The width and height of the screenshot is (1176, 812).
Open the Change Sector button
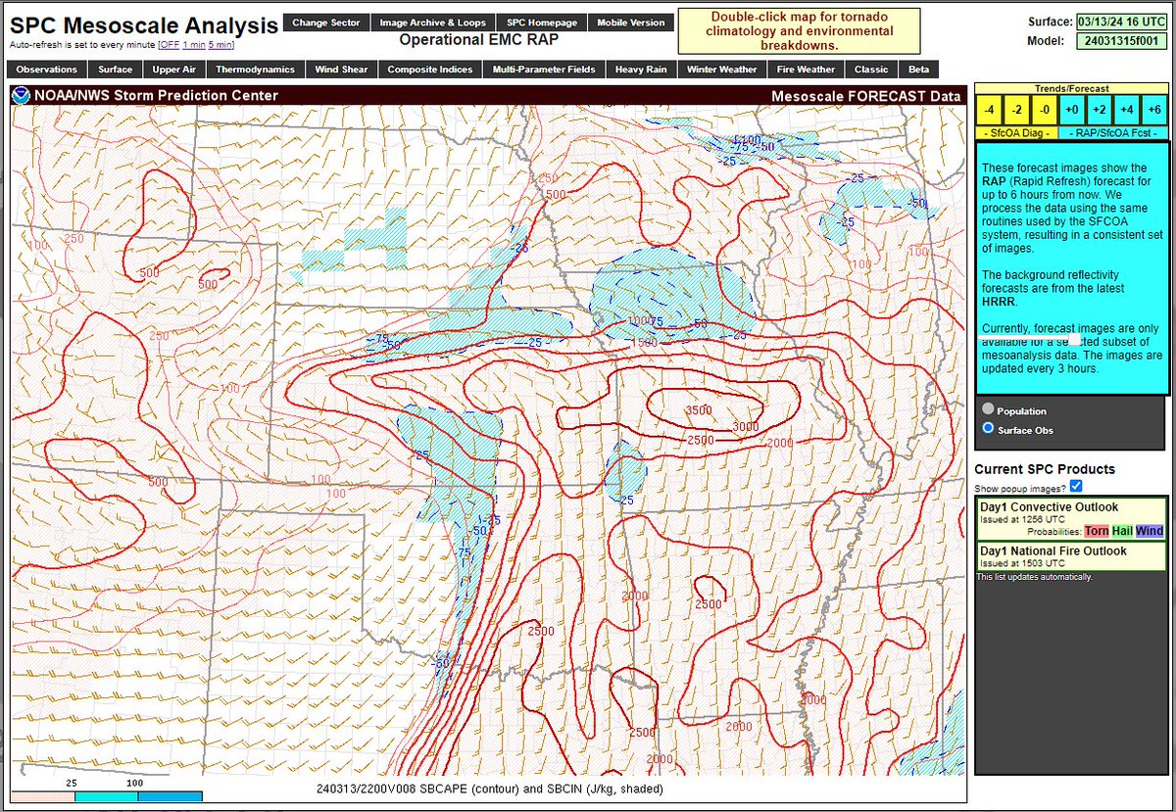point(325,23)
